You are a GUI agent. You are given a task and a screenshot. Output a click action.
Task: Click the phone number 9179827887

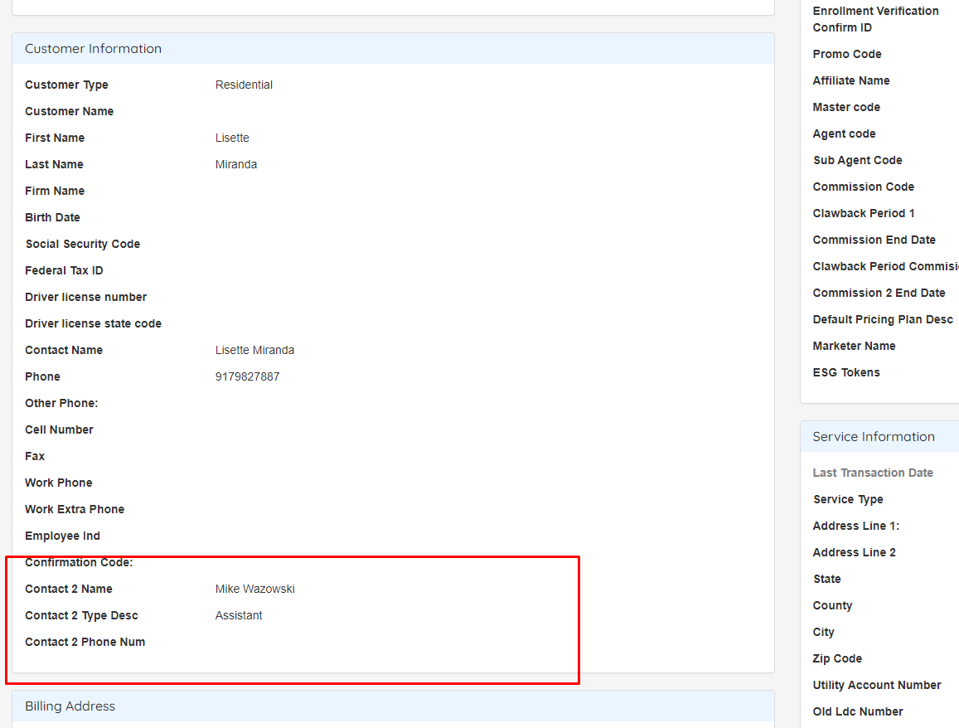tap(247, 376)
